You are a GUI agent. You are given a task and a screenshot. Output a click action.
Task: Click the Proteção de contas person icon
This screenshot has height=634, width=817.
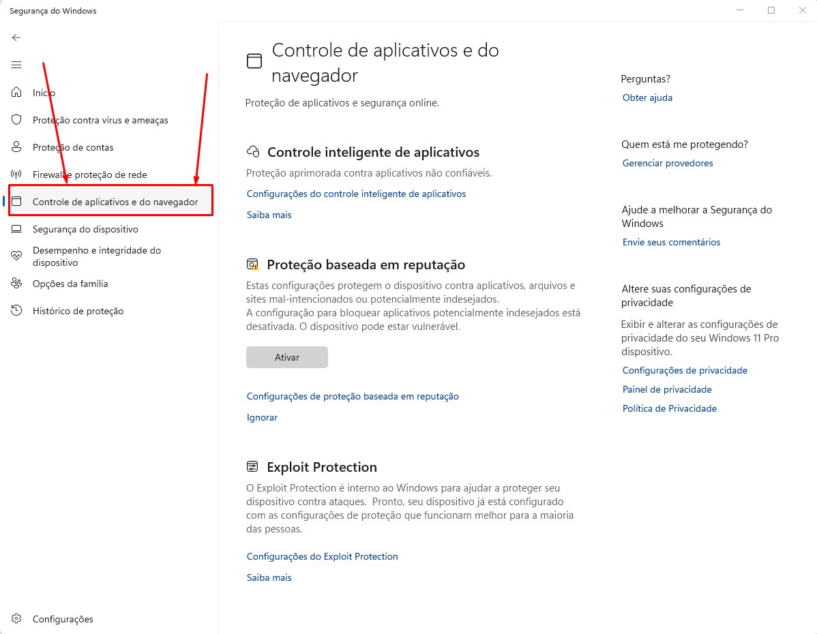17,147
